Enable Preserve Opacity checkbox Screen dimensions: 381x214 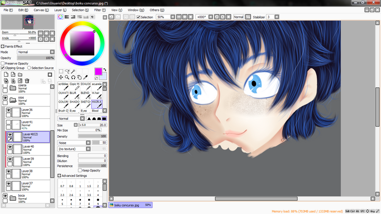click(x=2, y=63)
